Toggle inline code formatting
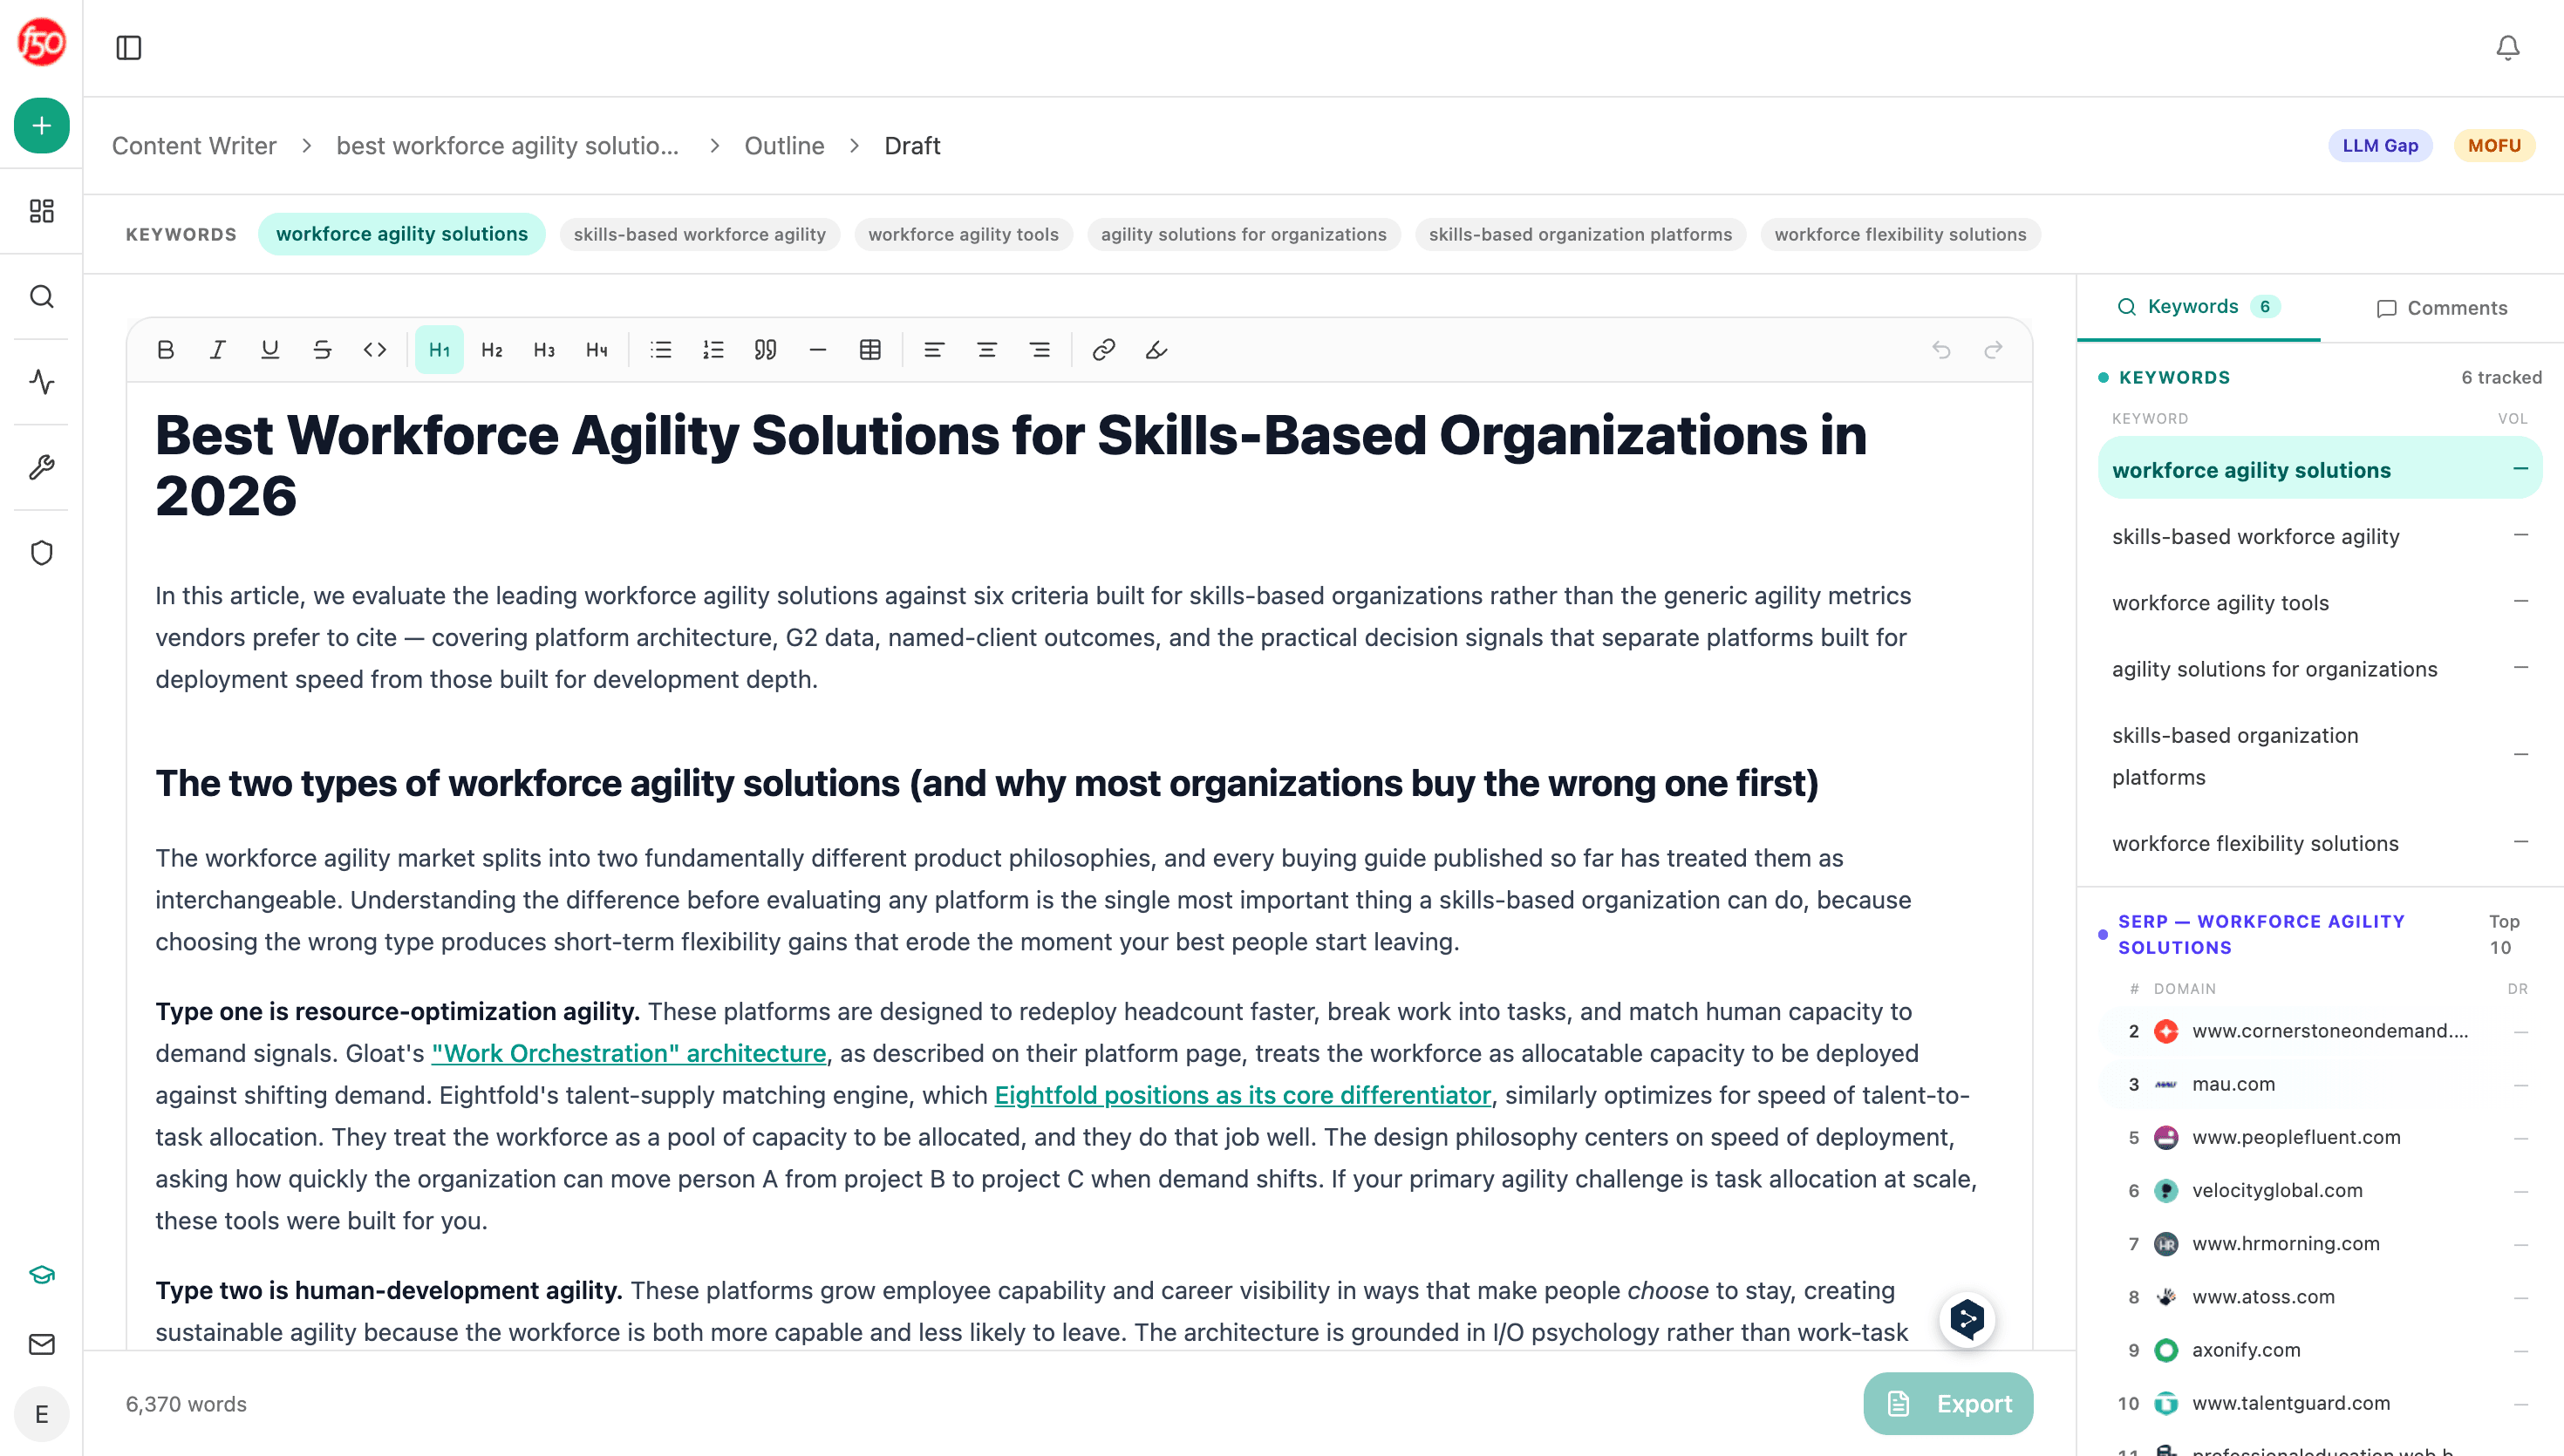This screenshot has height=1456, width=2564. click(375, 350)
